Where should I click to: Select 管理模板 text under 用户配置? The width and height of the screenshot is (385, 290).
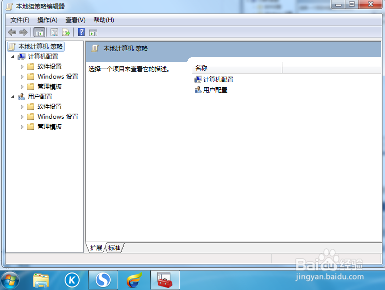50,127
